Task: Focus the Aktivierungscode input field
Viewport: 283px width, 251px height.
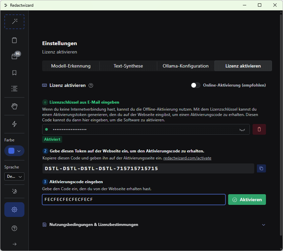Action: [x=134, y=200]
